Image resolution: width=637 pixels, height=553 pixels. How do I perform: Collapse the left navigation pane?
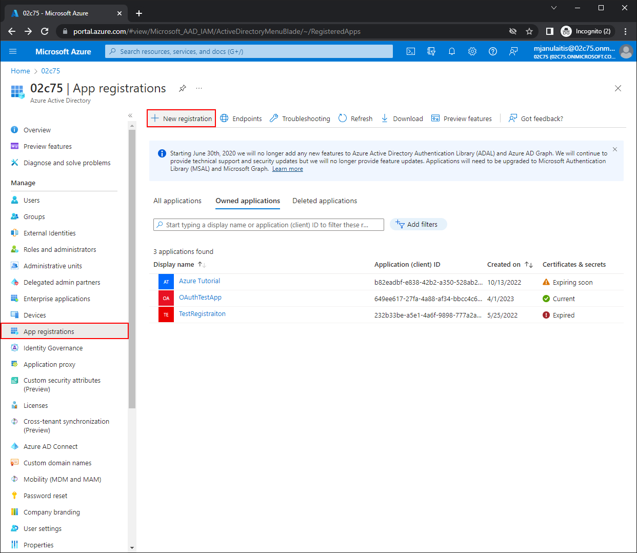click(x=130, y=115)
